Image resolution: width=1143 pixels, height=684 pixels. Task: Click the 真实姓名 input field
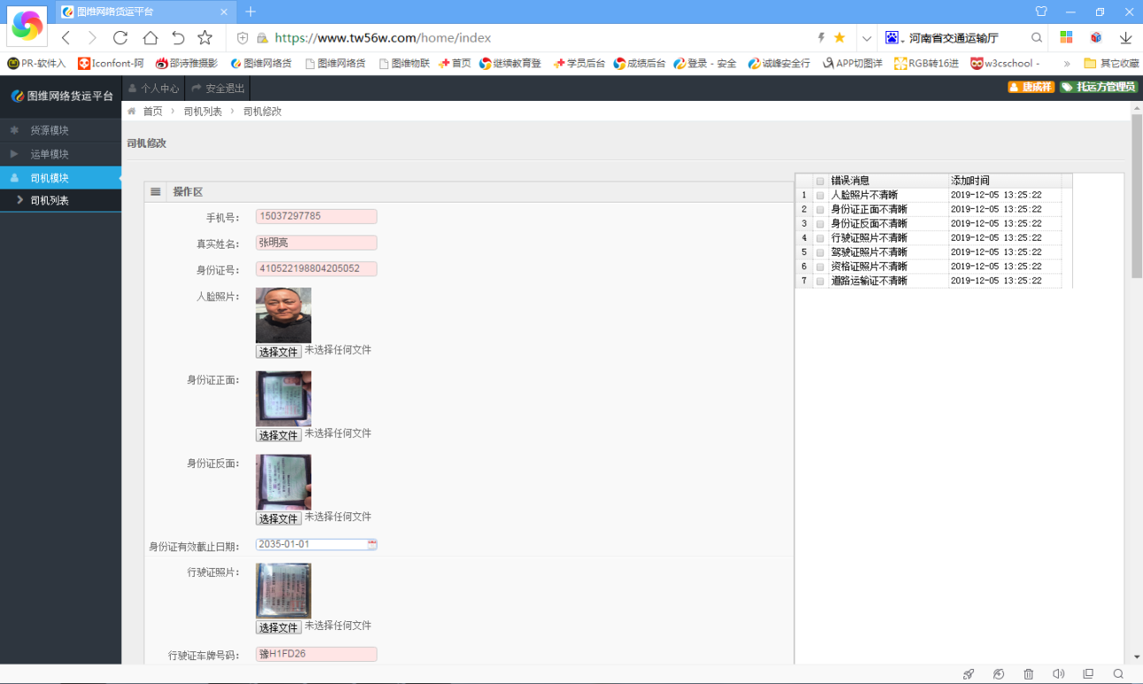point(317,242)
